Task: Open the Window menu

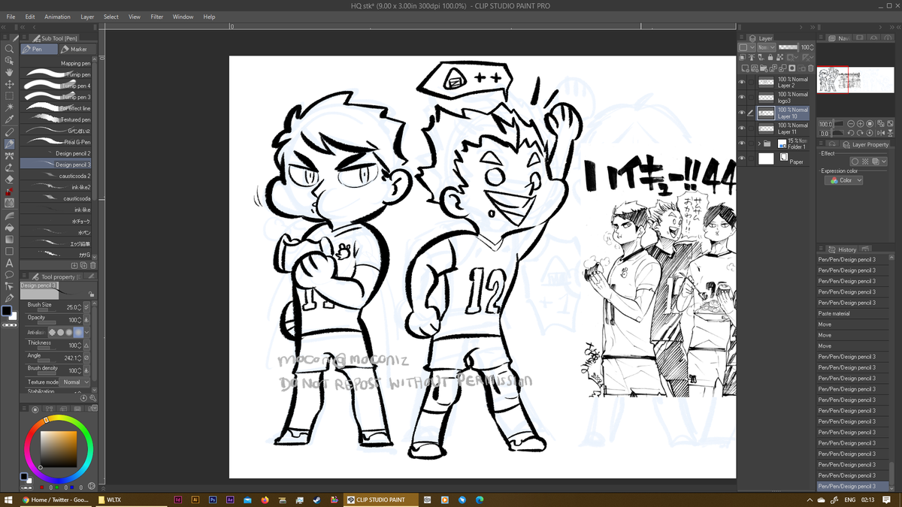Action: click(183, 17)
